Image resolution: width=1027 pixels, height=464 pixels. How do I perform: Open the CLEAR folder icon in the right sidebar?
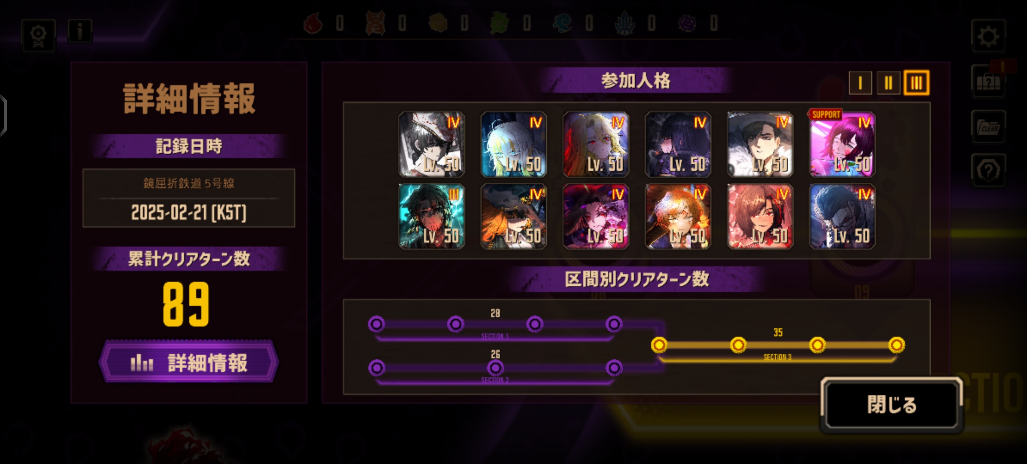[x=988, y=127]
